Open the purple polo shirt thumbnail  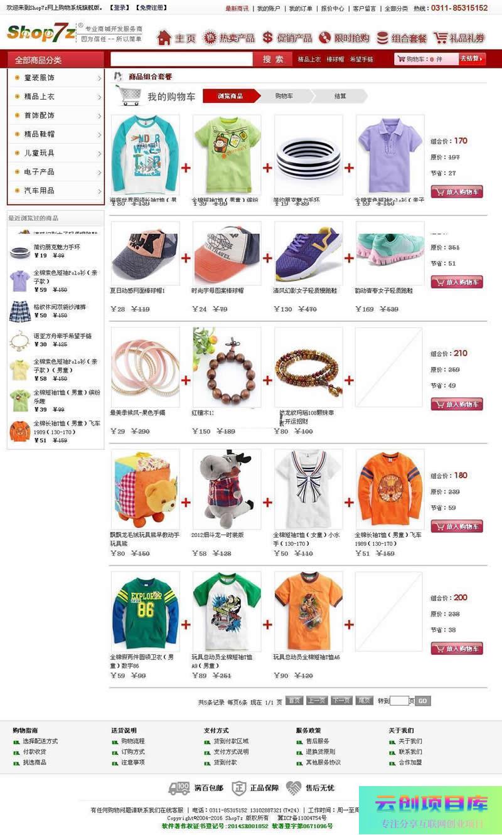point(390,154)
